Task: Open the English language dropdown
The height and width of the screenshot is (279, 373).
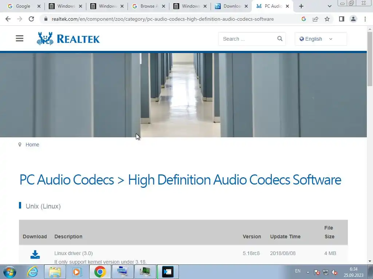Action: (321, 39)
